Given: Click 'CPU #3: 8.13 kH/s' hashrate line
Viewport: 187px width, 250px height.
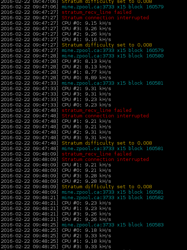Looking at the screenshot, I should [x=86, y=61].
